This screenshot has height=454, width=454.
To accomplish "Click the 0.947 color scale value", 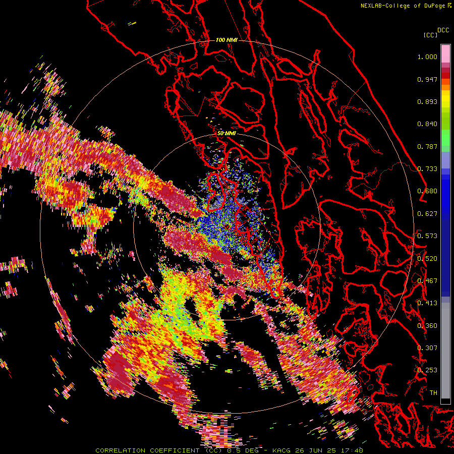I will pyautogui.click(x=427, y=79).
